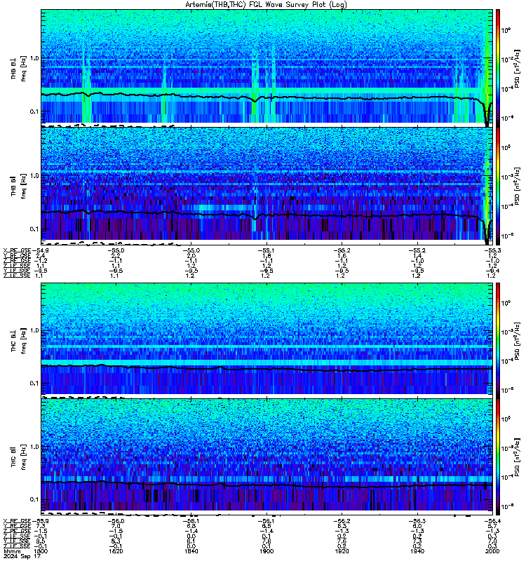Click the 1.0 frequency tick of THB B⊥ panel

(34, 58)
